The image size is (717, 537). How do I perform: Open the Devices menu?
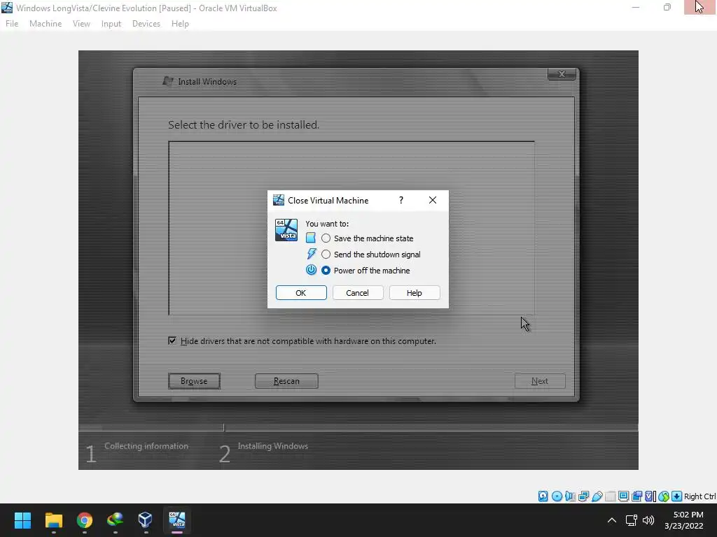146,24
